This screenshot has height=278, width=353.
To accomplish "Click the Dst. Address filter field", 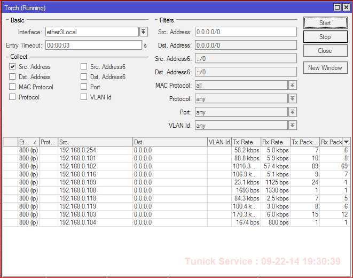I will click(x=246, y=45).
